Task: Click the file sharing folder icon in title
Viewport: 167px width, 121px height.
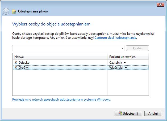Action: coord(14,12)
